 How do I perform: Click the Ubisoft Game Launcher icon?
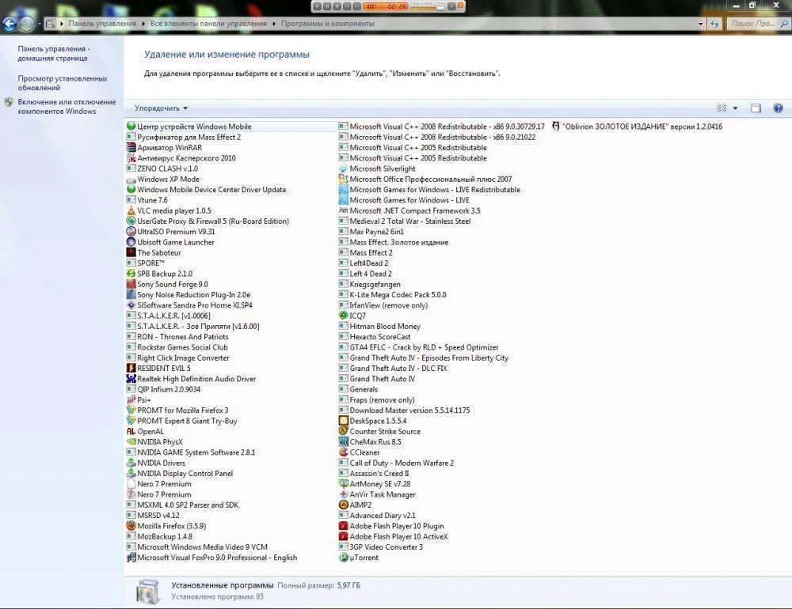[131, 242]
